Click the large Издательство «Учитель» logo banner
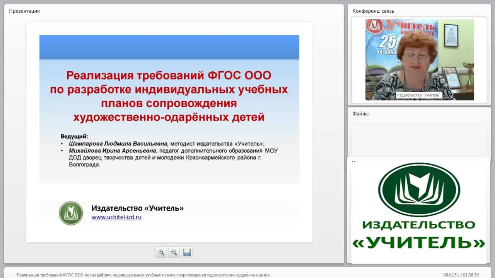Screen dimensions: 495x278 (419, 207)
